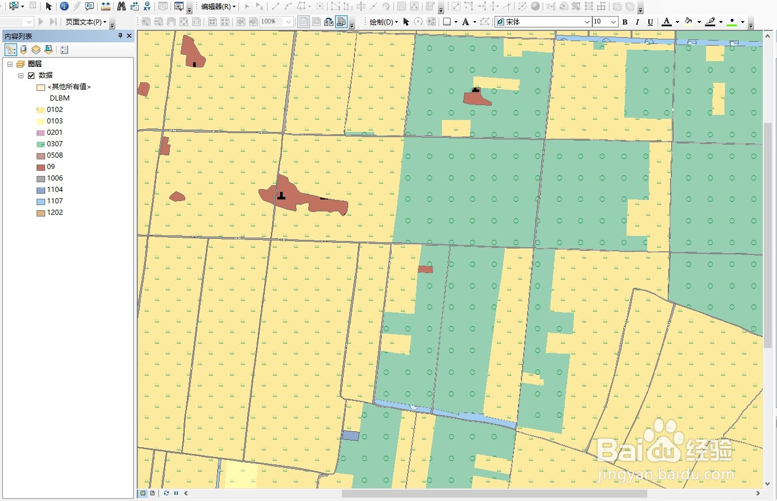Viewport: 777px width, 501px height.
Task: Click the 1107 legend symbol swatch
Action: (41, 201)
